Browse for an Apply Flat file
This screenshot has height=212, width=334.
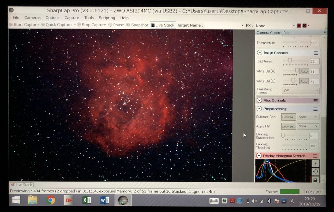[288, 126]
